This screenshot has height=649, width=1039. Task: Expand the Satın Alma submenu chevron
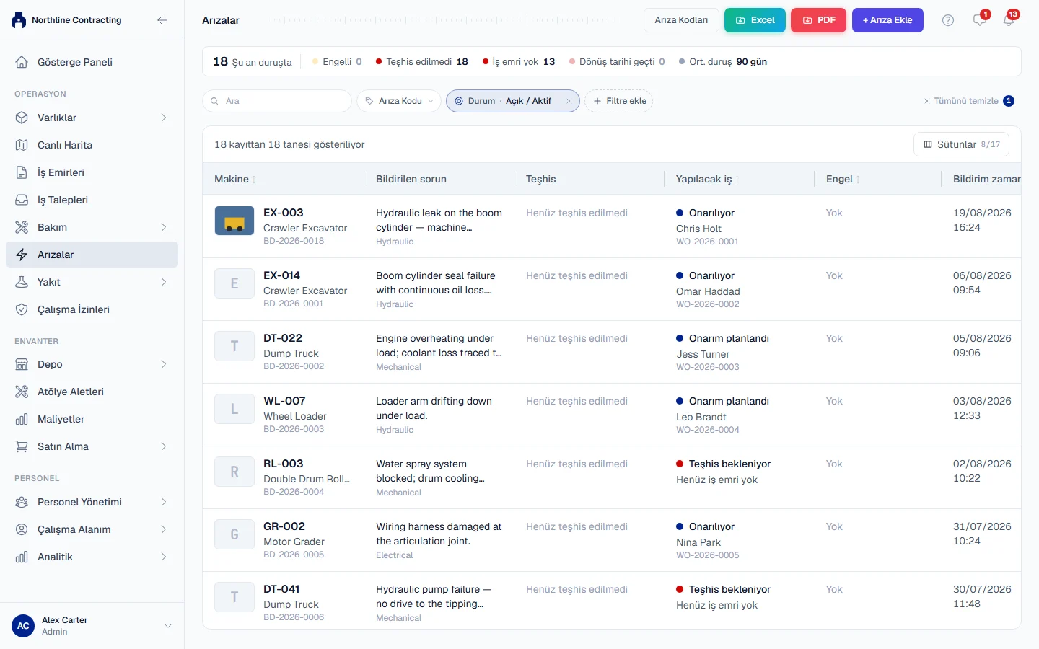(164, 446)
